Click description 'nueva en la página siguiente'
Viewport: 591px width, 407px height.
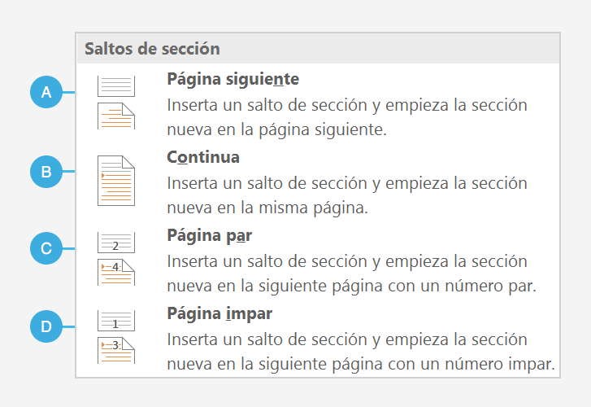coord(277,129)
